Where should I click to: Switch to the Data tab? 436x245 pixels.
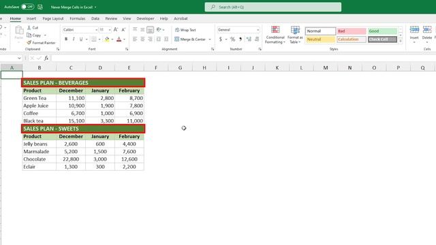(x=95, y=18)
